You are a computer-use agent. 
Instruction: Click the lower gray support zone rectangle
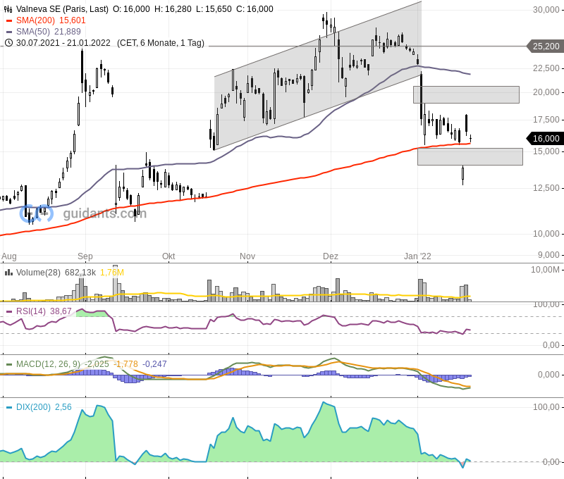point(470,156)
